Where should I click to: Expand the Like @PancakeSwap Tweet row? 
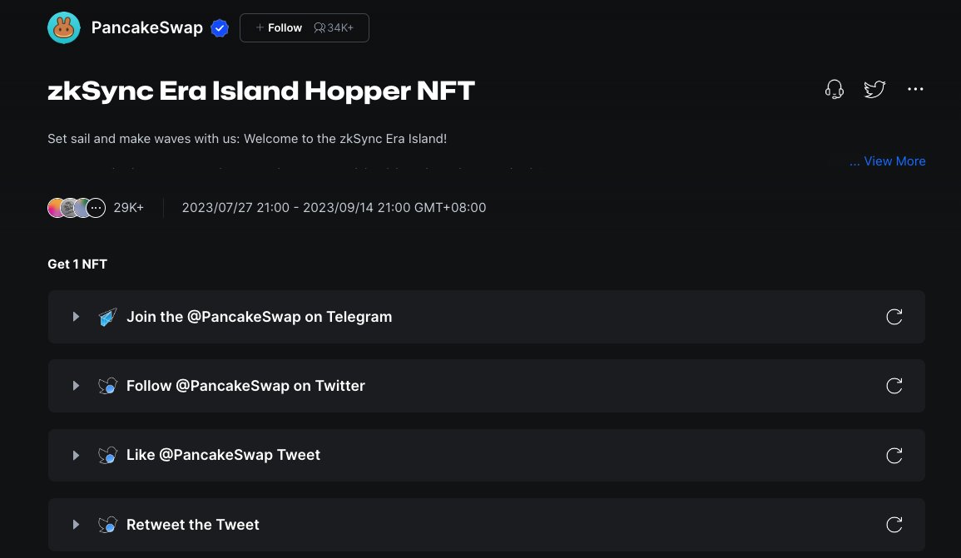point(76,456)
